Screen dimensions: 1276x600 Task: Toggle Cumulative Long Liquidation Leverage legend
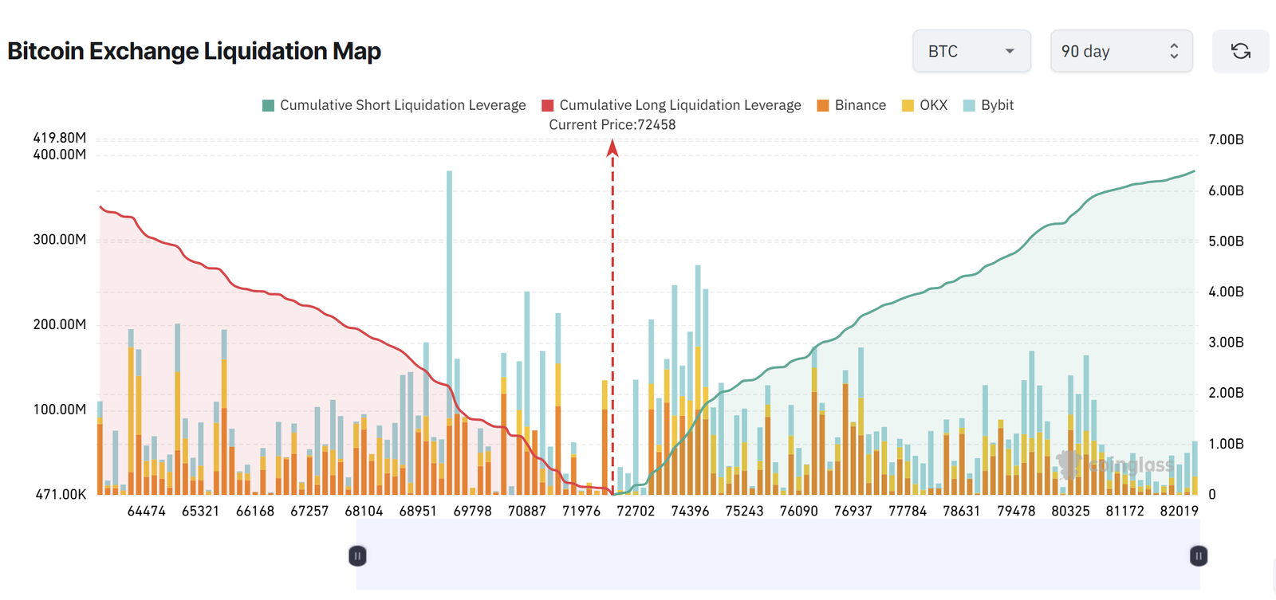coord(679,105)
